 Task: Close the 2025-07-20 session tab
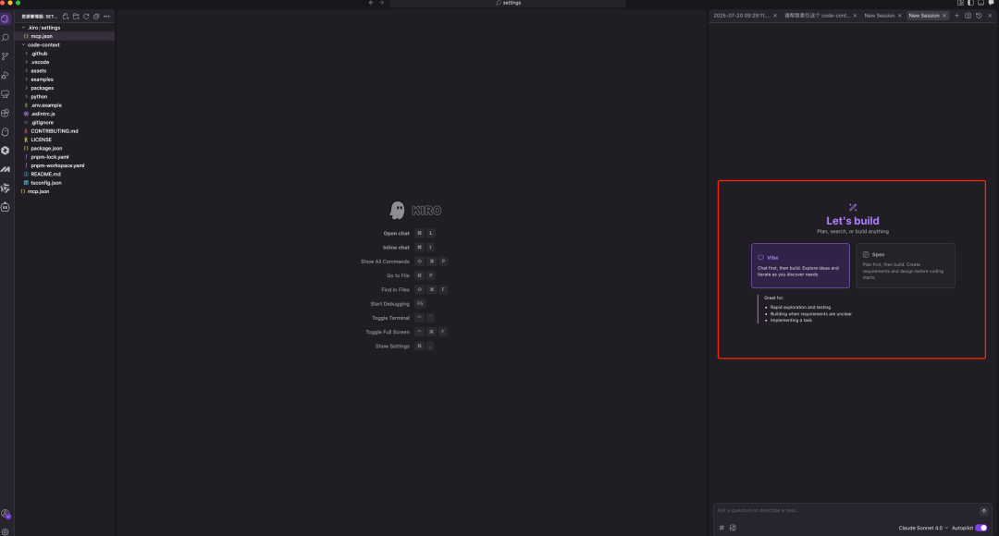775,16
